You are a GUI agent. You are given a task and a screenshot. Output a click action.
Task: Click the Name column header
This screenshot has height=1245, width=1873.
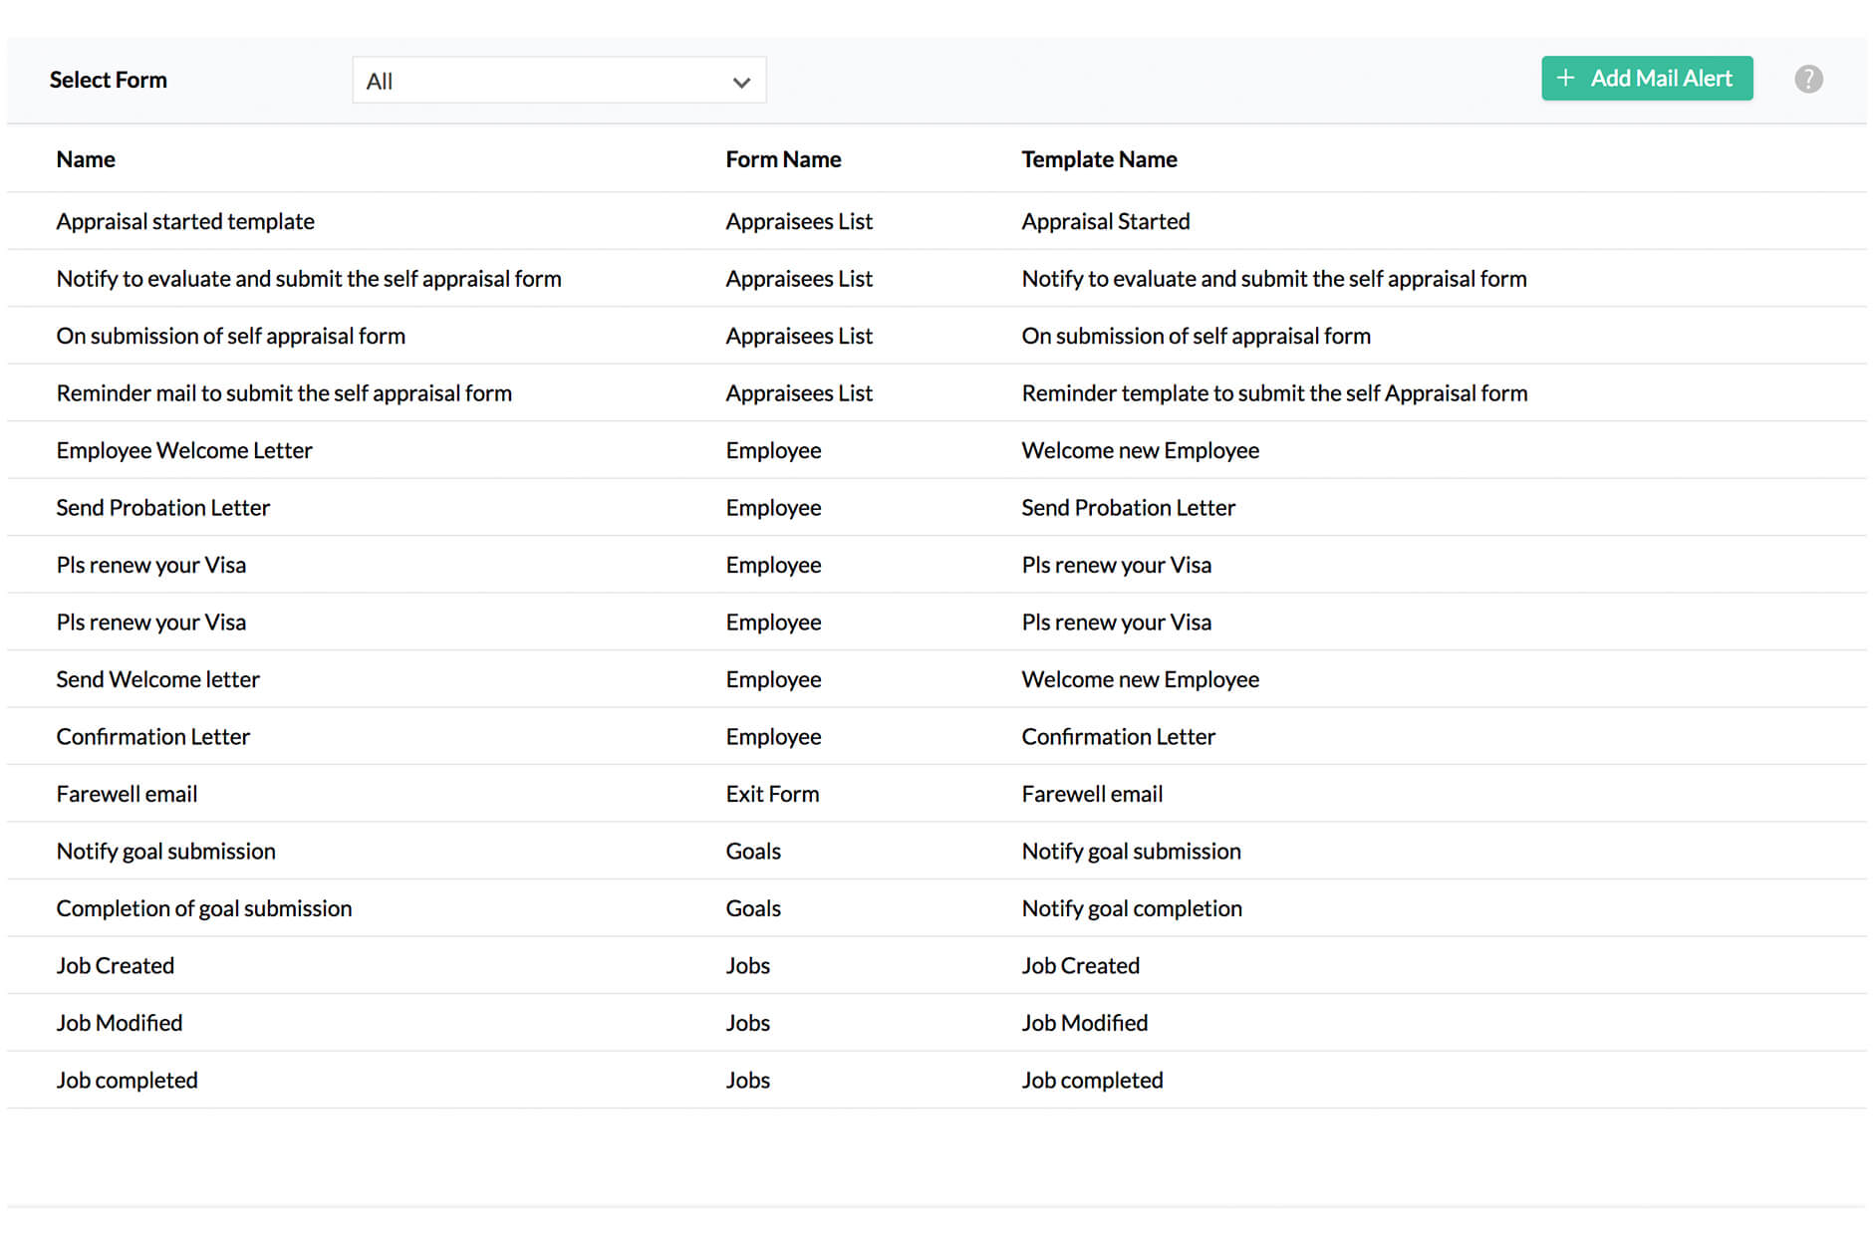coord(85,158)
